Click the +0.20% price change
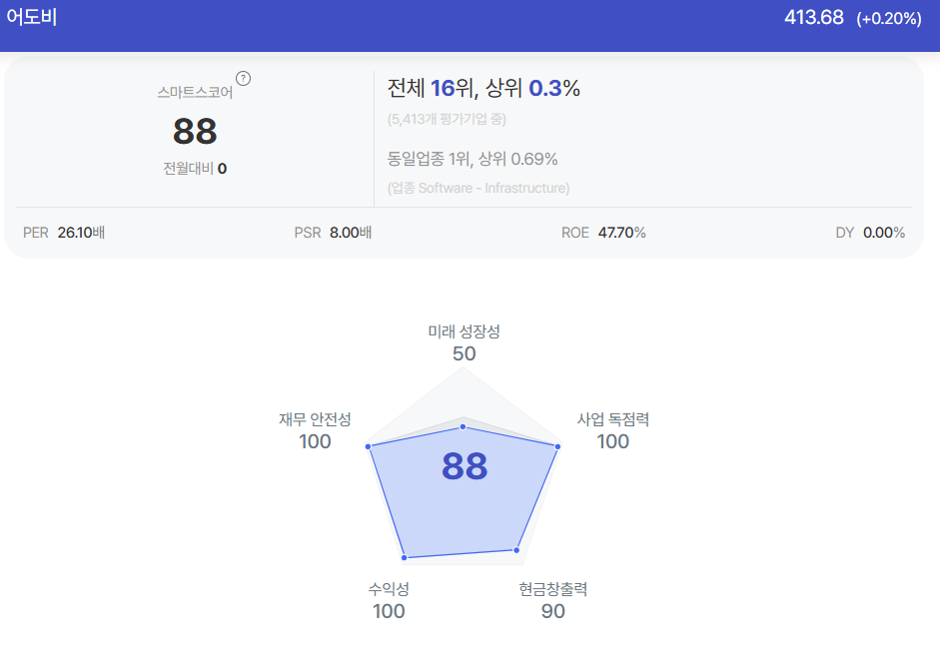The width and height of the screenshot is (940, 645). (889, 19)
